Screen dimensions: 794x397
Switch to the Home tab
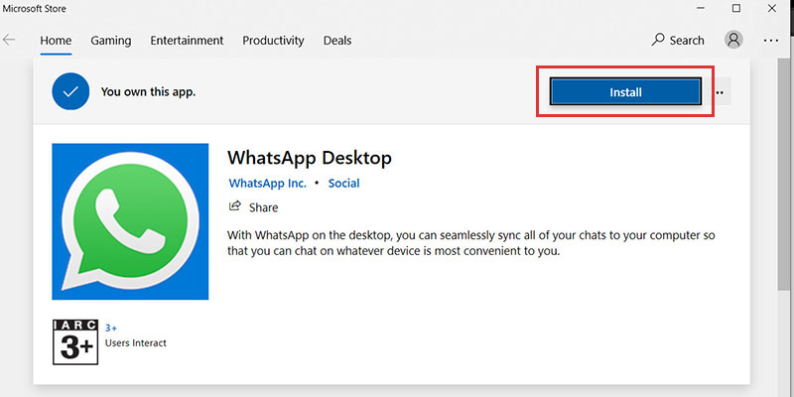(56, 41)
